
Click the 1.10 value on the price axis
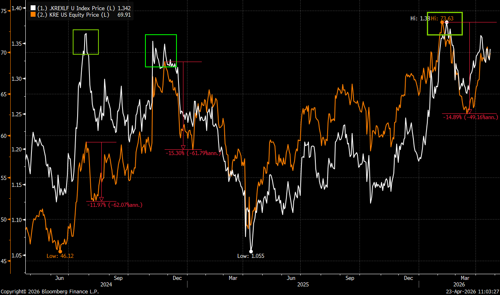17,220
